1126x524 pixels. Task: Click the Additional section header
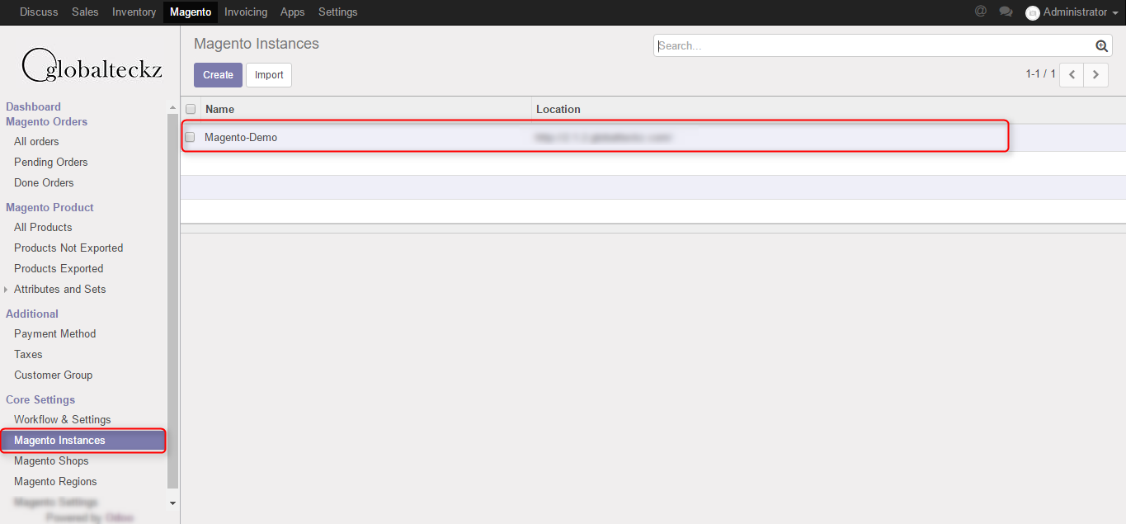point(32,314)
